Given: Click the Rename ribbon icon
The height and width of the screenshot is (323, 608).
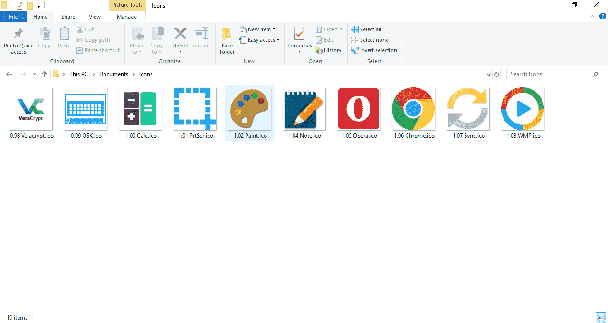Looking at the screenshot, I should [x=201, y=34].
